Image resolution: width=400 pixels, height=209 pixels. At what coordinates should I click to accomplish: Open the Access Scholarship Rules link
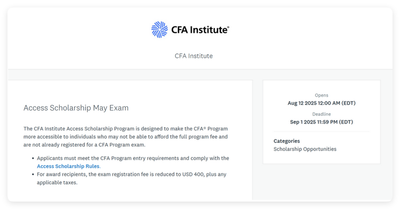(69, 166)
